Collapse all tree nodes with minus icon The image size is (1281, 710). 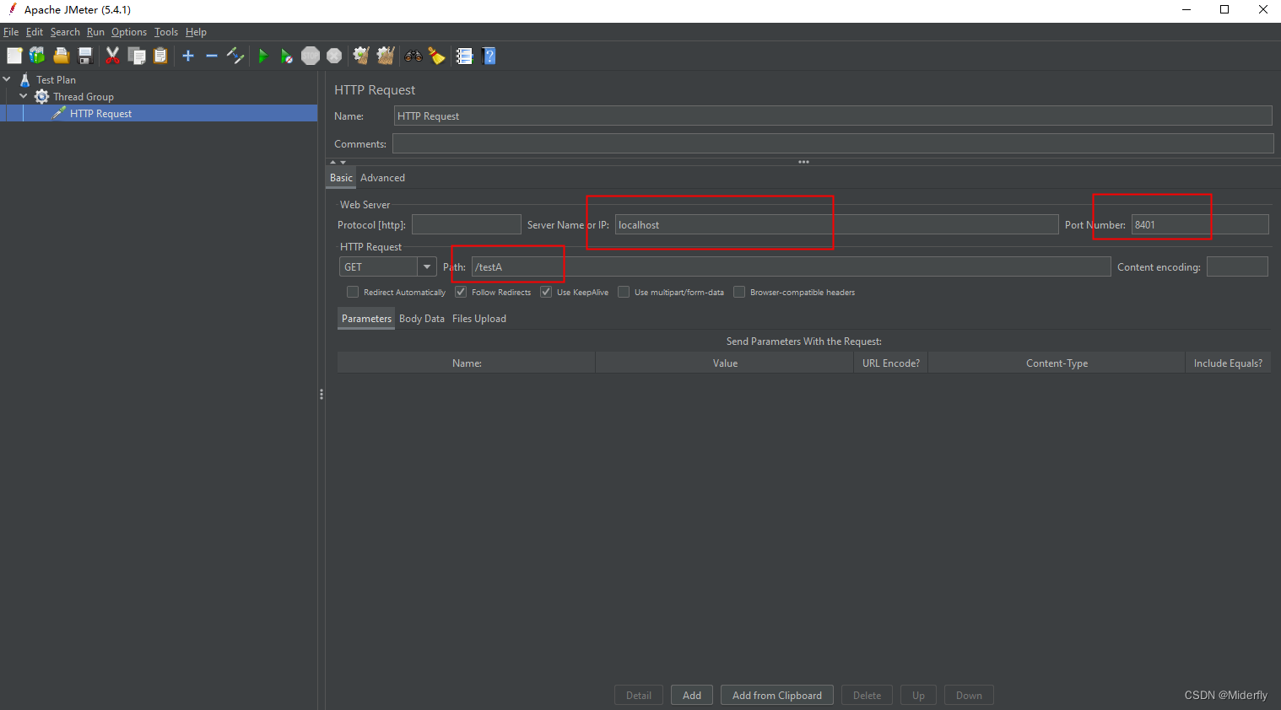point(212,56)
